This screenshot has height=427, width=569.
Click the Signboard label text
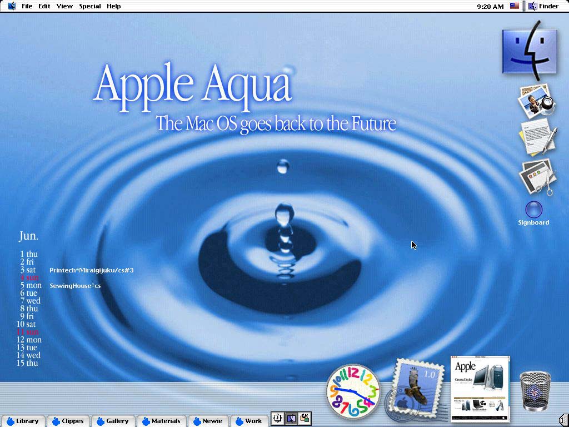tap(533, 222)
